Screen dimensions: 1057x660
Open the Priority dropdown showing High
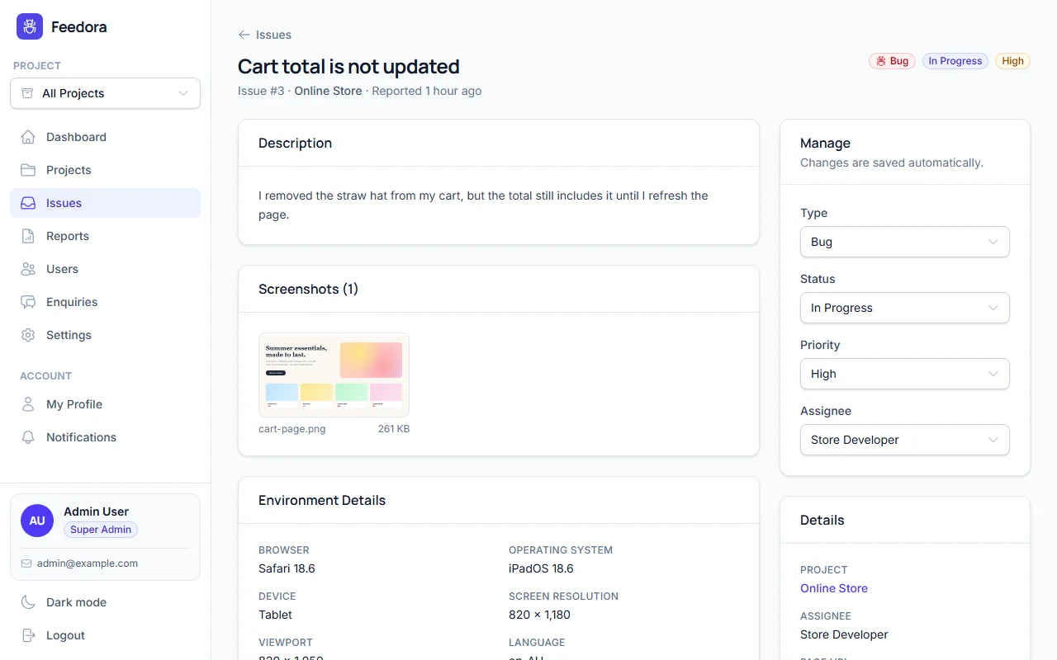[x=905, y=374]
